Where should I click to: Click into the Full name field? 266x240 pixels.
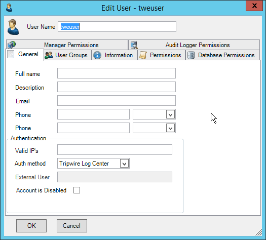pos(117,73)
